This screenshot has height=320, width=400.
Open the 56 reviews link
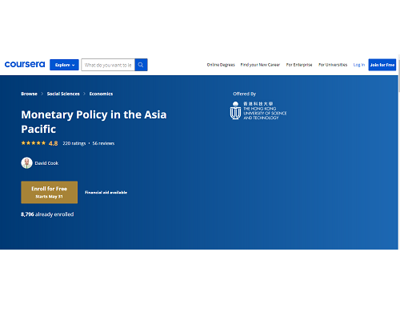click(x=103, y=143)
